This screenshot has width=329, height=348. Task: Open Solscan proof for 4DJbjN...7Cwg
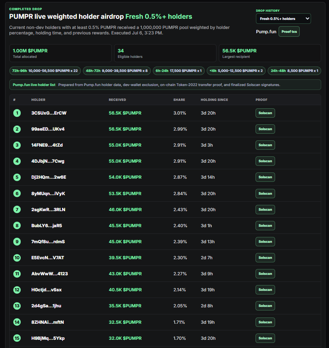[x=265, y=161]
